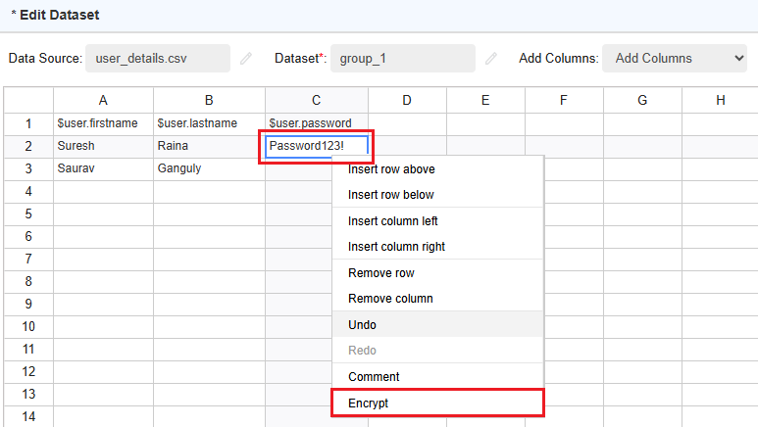Click the Dataset name field group_1
The image size is (758, 427).
pos(403,59)
